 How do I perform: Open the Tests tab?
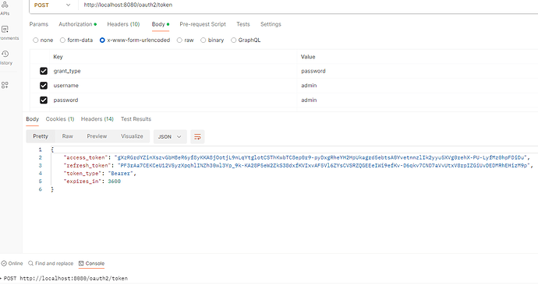(243, 24)
